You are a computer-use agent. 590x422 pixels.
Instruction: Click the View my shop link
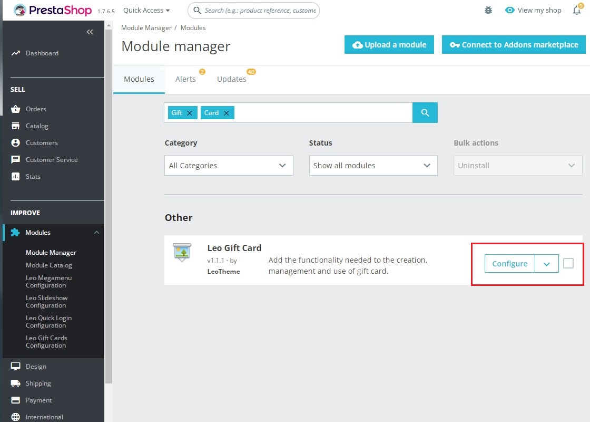pos(539,10)
